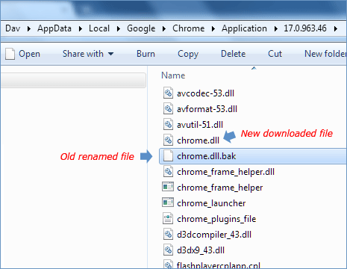
Task: Expand the arrow after the 17.0.963.46 breadcrumb
Action: click(336, 29)
